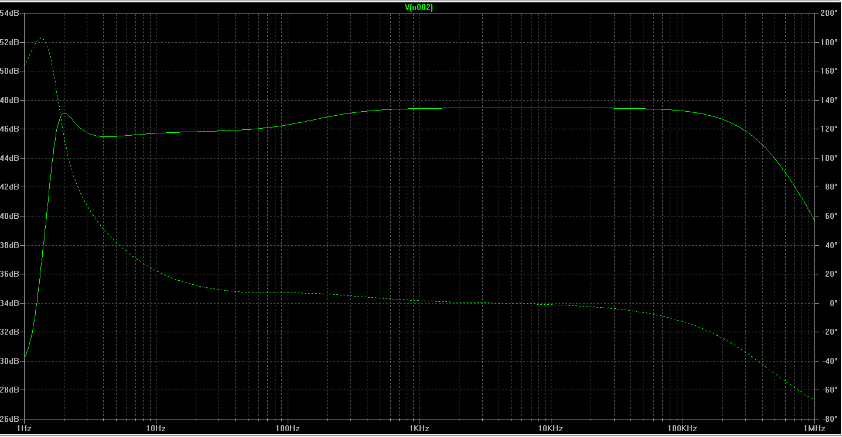Click the 20° phase axis label
Screen dimensions: 842x437
[830, 274]
